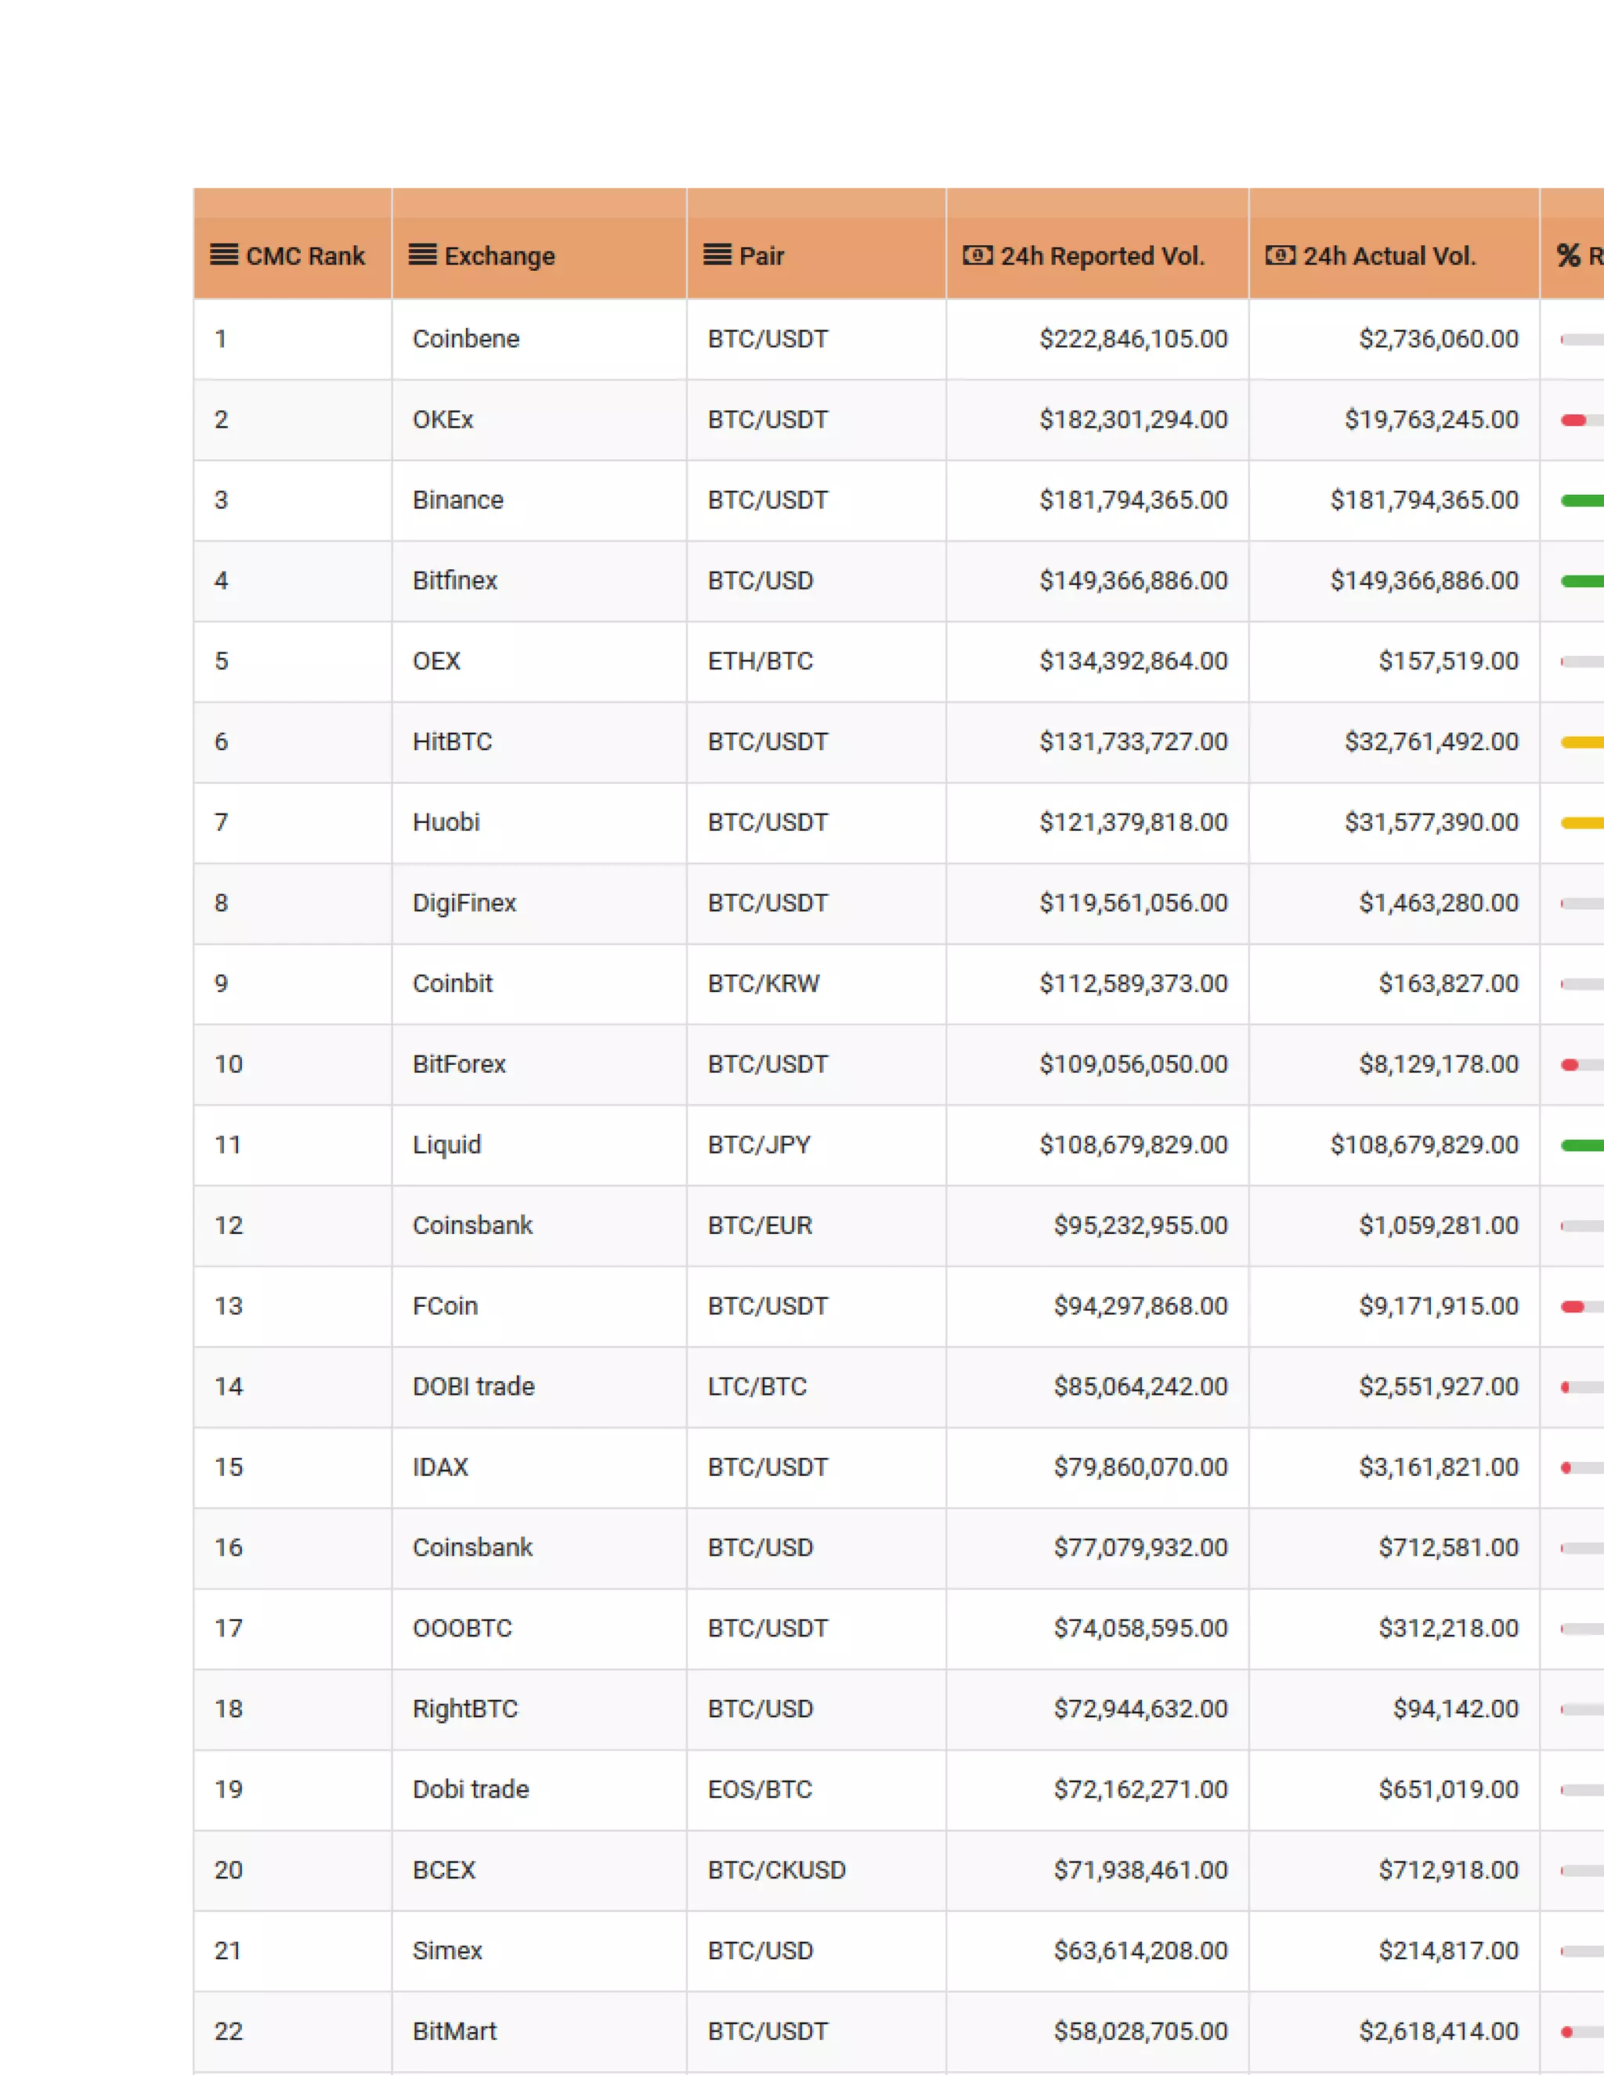This screenshot has height=2075, width=1604.
Task: Click the rank 12 cell
Action: point(293,1225)
